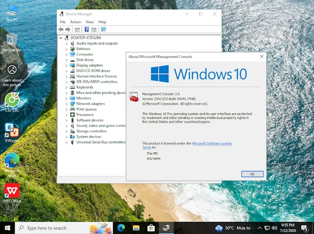
Task: Select the DVD/CD-ROM drives icon
Action: 72,71
